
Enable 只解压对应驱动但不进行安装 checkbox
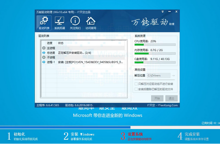click(136, 84)
